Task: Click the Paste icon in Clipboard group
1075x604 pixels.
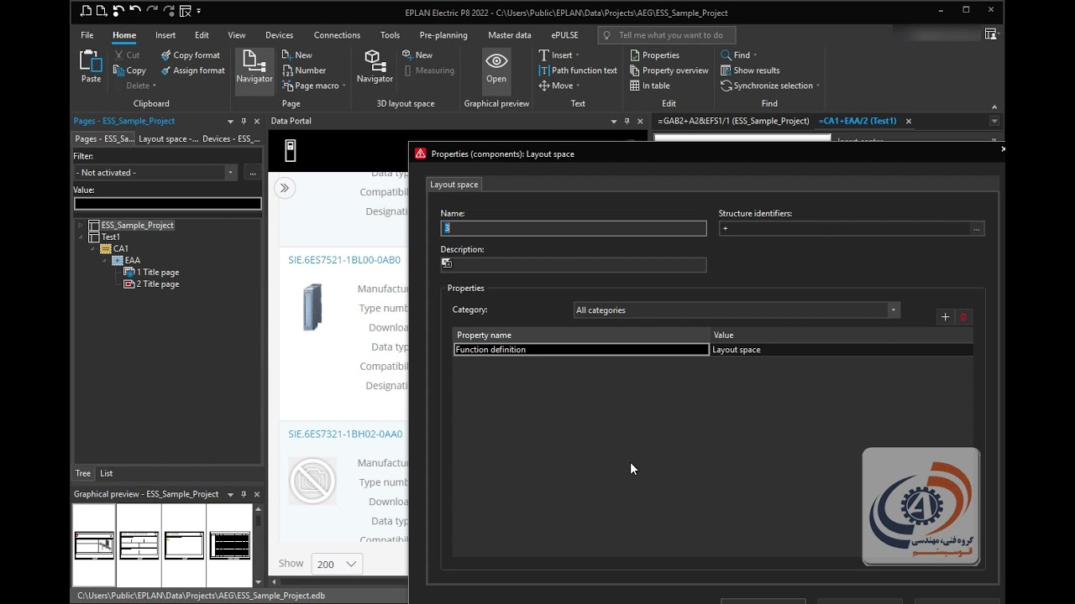Action: [91, 60]
